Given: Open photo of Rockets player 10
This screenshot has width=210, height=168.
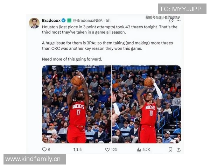Looking at the screenshot, I should pos(146,104).
